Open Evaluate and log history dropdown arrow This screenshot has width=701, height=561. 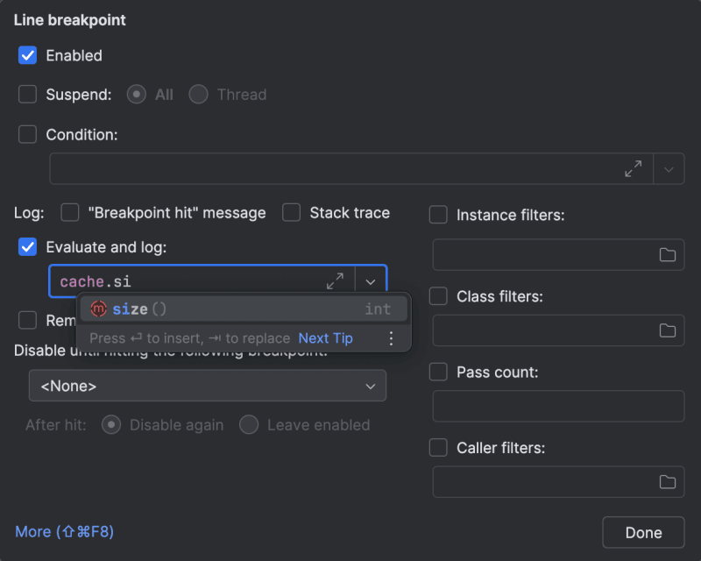[371, 281]
